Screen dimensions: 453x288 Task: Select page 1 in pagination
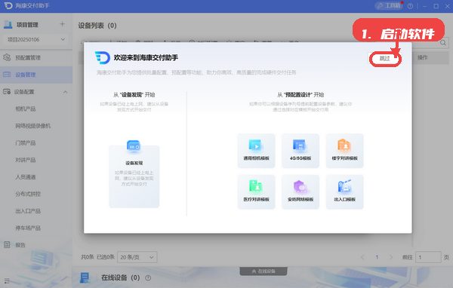coord(377,257)
